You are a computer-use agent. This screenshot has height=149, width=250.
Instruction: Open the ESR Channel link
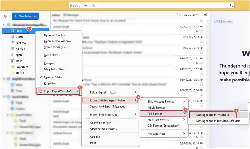223,21
